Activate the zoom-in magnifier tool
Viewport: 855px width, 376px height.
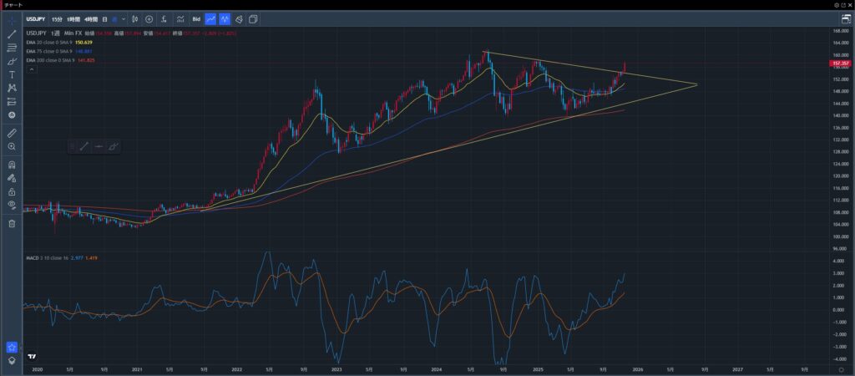(x=12, y=146)
